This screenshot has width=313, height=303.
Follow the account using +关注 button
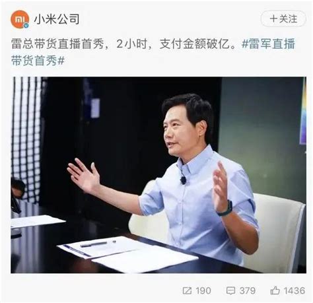pos(283,18)
